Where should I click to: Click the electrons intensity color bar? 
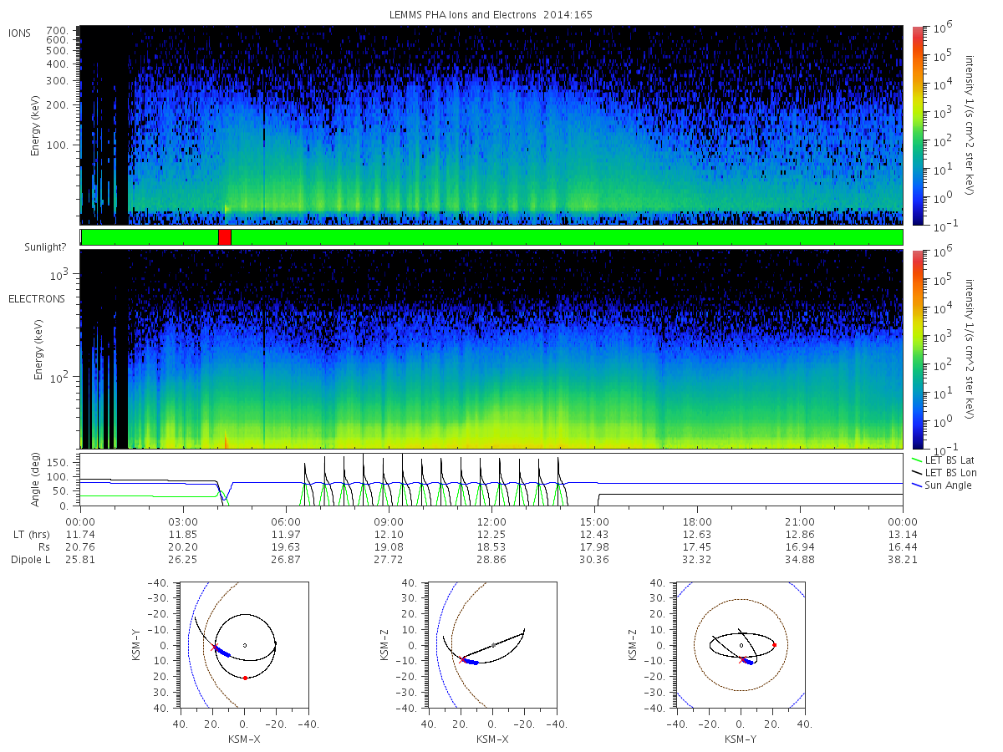(917, 348)
